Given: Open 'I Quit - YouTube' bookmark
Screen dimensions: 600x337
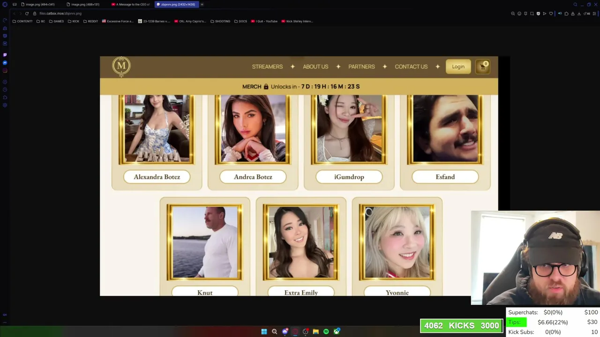Looking at the screenshot, I should pos(264,21).
